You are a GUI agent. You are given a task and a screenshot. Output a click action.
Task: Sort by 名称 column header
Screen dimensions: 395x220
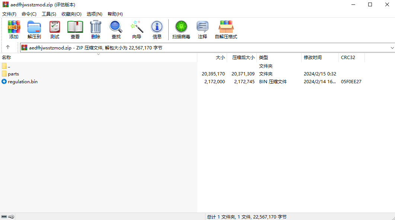(99, 58)
